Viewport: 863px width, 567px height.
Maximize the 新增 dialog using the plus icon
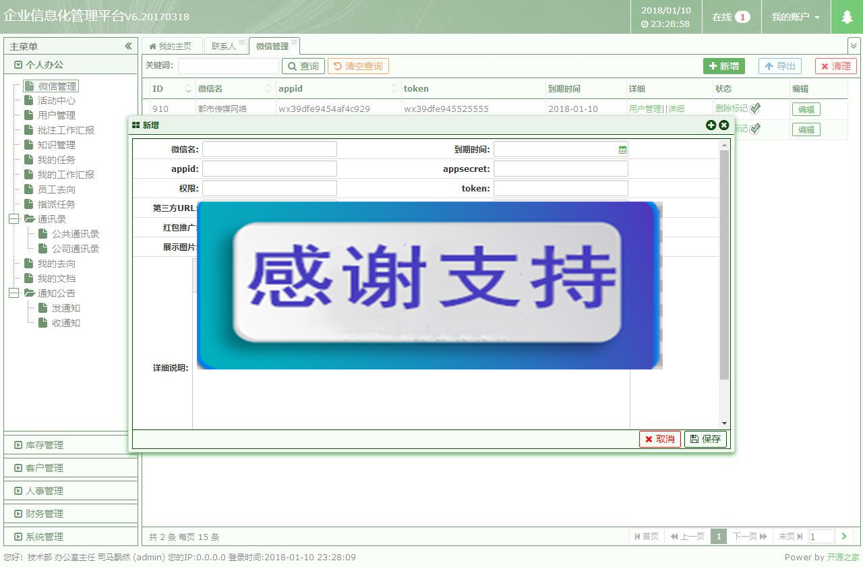coord(711,125)
